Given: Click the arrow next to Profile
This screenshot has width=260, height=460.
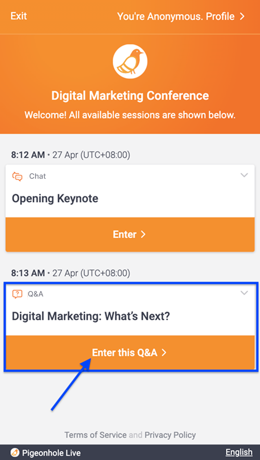Looking at the screenshot, I should tap(242, 17).
